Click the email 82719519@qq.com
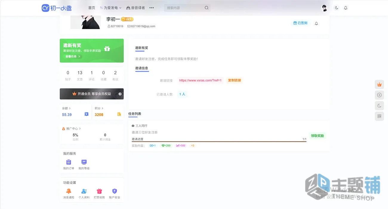This screenshot has width=388, height=209. pyautogui.click(x=141, y=26)
